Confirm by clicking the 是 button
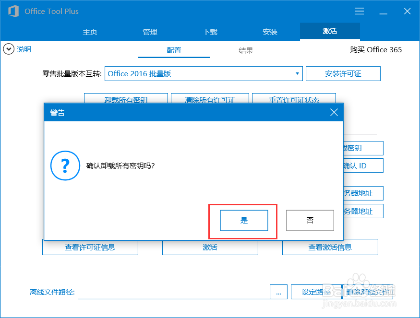 [244, 220]
